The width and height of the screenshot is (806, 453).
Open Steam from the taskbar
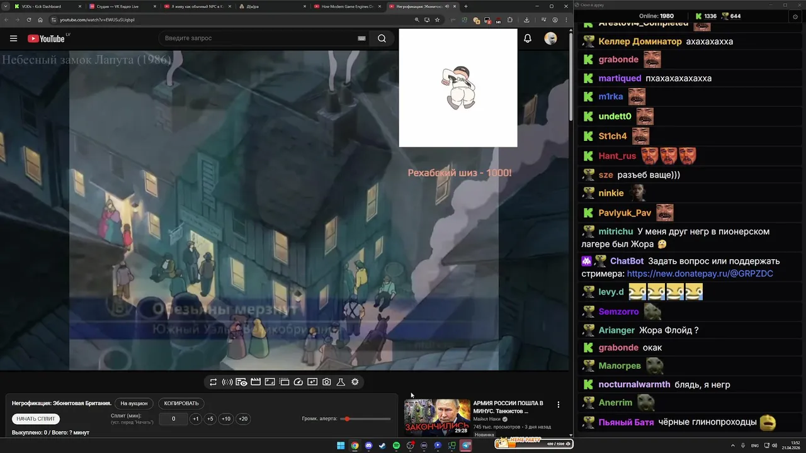pos(382,445)
